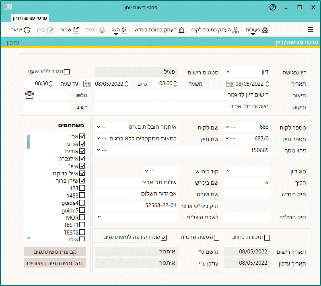Check participant guide5
Screen dimensions: 321x286
(82, 210)
